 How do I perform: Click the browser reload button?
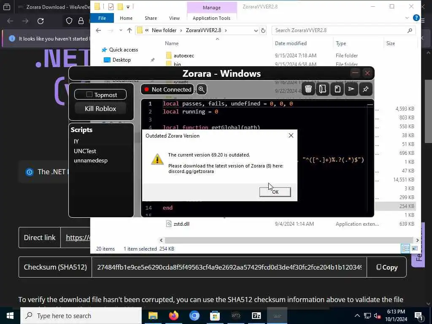[x=40, y=21]
